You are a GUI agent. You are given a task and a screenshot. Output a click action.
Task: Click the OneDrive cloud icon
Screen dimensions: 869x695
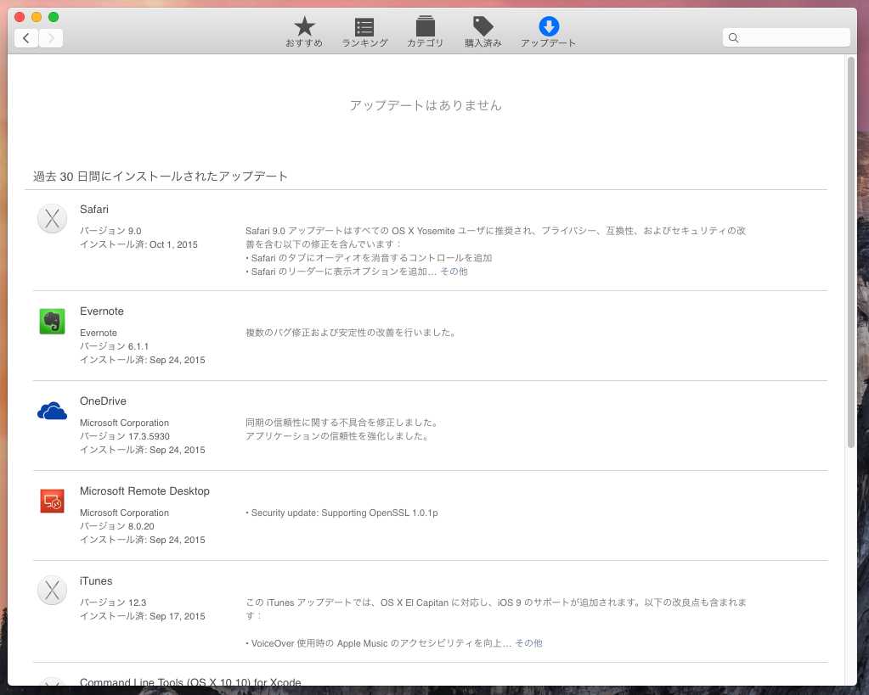[x=52, y=411]
